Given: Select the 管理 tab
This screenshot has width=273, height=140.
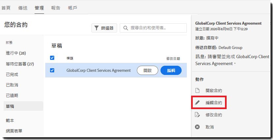Looking at the screenshot, I should [39, 8].
